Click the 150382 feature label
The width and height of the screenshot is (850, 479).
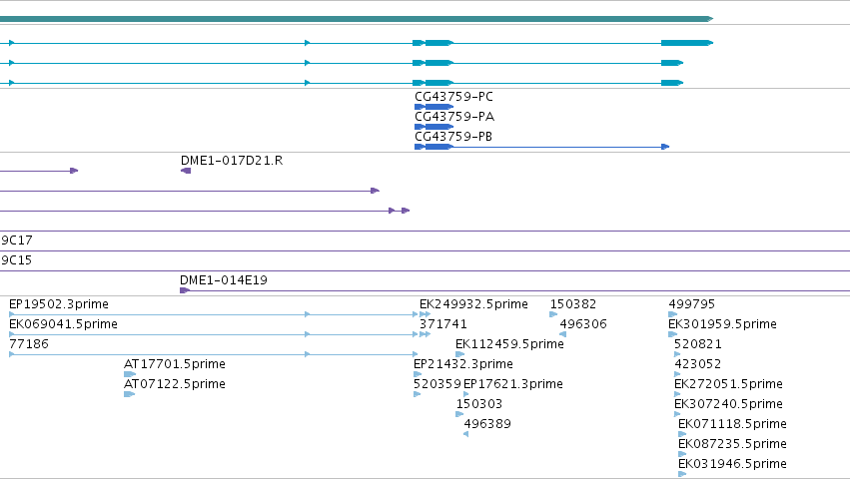573,304
